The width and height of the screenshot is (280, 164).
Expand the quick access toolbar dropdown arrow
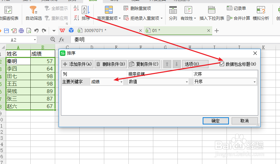(54, 31)
